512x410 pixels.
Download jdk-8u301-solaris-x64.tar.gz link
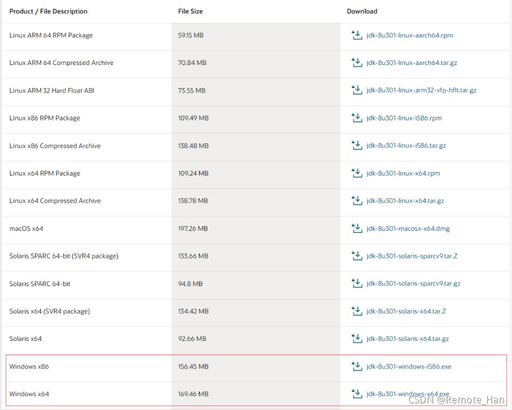click(x=408, y=338)
